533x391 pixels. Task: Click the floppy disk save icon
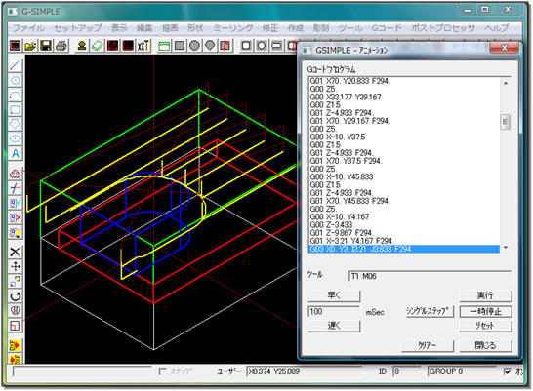pos(46,46)
